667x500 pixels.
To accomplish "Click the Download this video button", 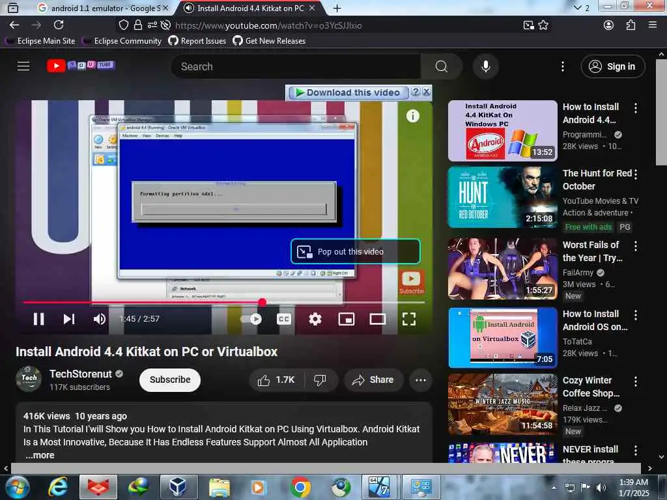I will click(x=348, y=92).
